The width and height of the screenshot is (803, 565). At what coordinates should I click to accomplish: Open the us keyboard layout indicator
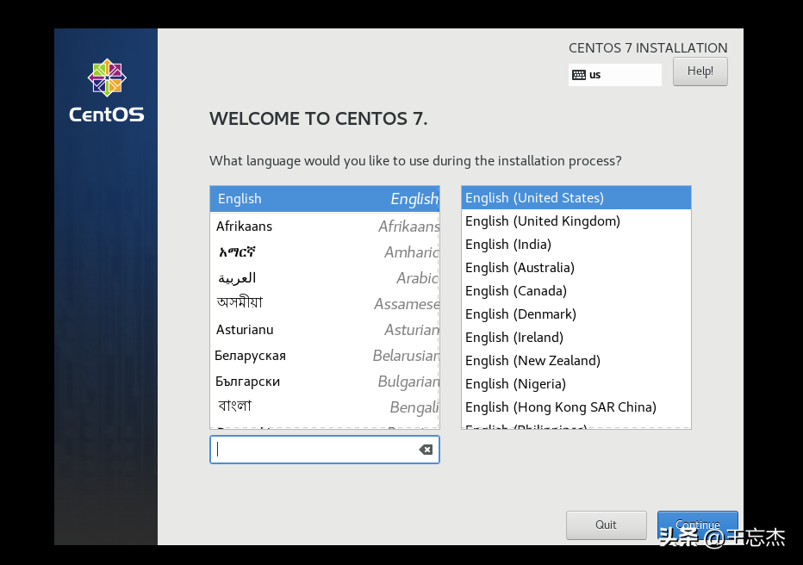pos(614,75)
